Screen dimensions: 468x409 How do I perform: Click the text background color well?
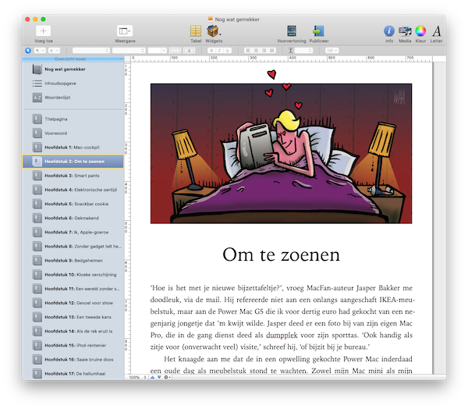click(x=189, y=51)
